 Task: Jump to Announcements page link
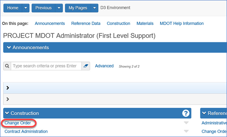(50, 23)
